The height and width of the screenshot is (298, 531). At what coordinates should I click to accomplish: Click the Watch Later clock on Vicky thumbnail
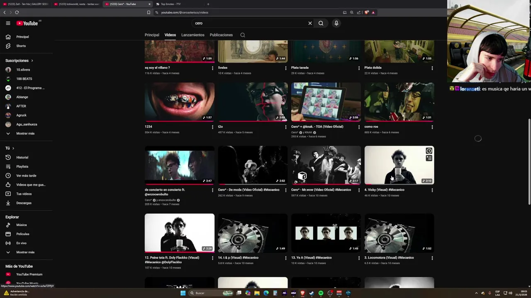[429, 151]
